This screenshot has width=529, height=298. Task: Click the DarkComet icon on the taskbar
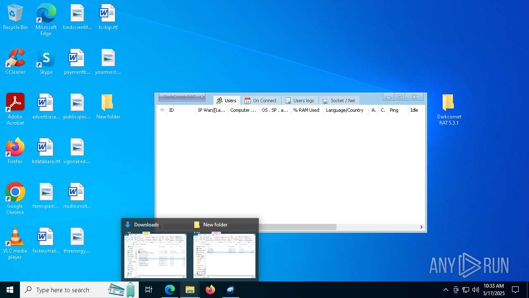(230, 290)
